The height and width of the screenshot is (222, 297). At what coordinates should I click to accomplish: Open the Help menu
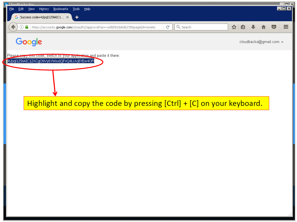[87, 9]
